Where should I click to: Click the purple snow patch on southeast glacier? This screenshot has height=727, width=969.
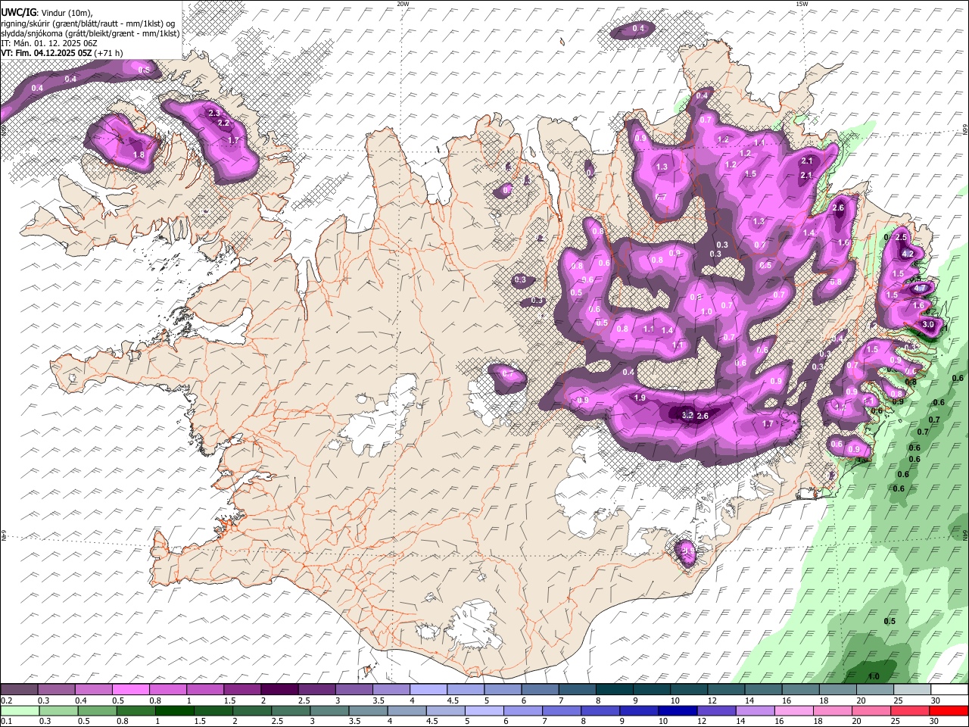coord(687,553)
